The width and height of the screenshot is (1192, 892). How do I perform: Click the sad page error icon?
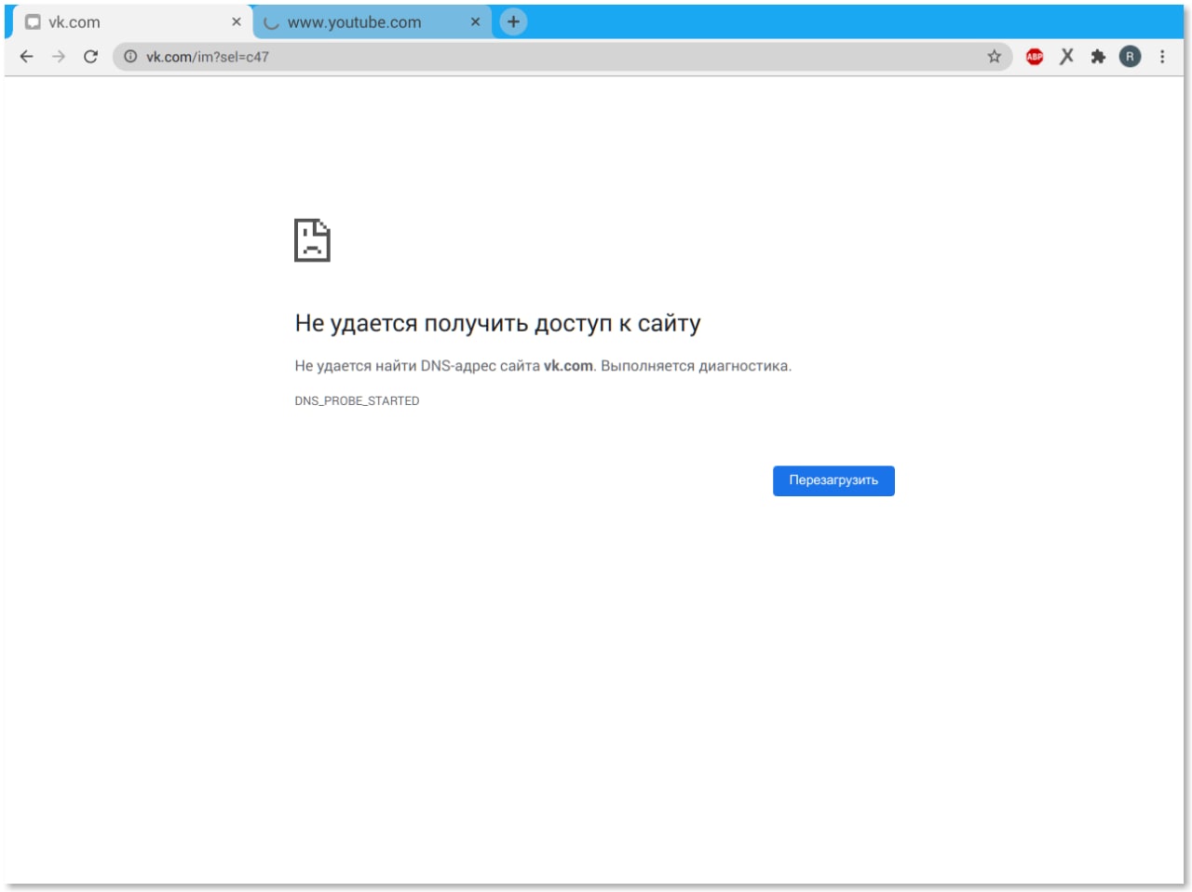pyautogui.click(x=312, y=240)
